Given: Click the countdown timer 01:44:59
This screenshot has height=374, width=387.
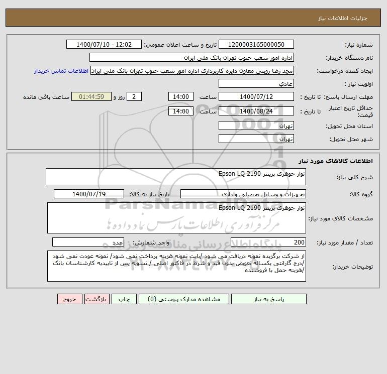Looking at the screenshot, I should 91,97.
